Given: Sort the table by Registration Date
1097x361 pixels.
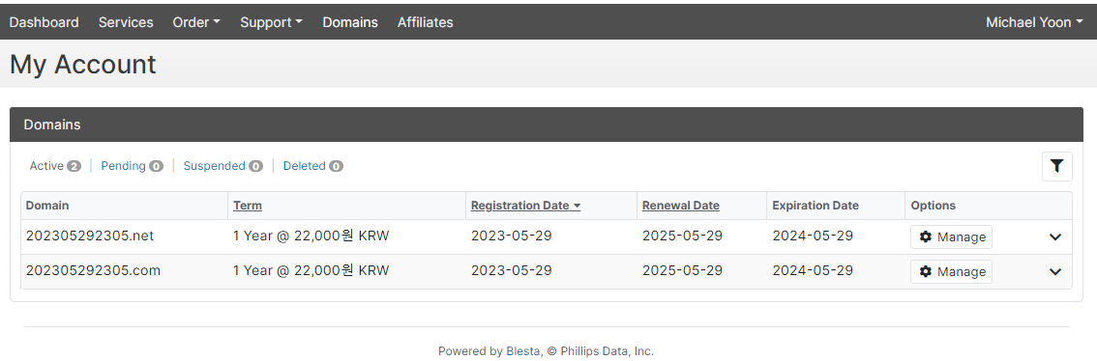Looking at the screenshot, I should point(526,206).
